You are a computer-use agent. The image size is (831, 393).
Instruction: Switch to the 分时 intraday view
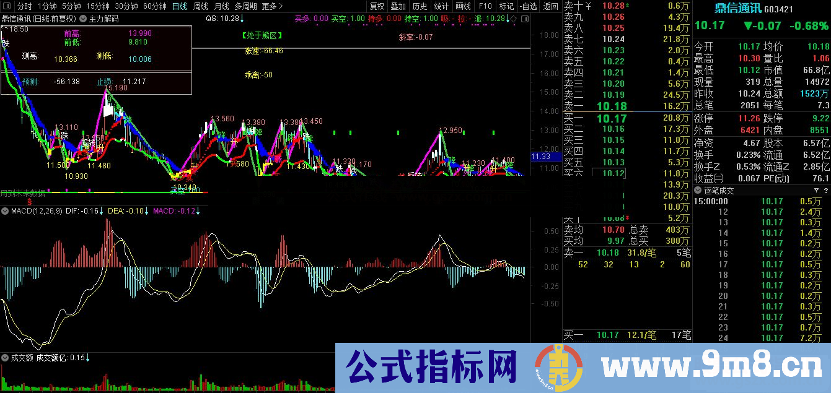(25, 6)
